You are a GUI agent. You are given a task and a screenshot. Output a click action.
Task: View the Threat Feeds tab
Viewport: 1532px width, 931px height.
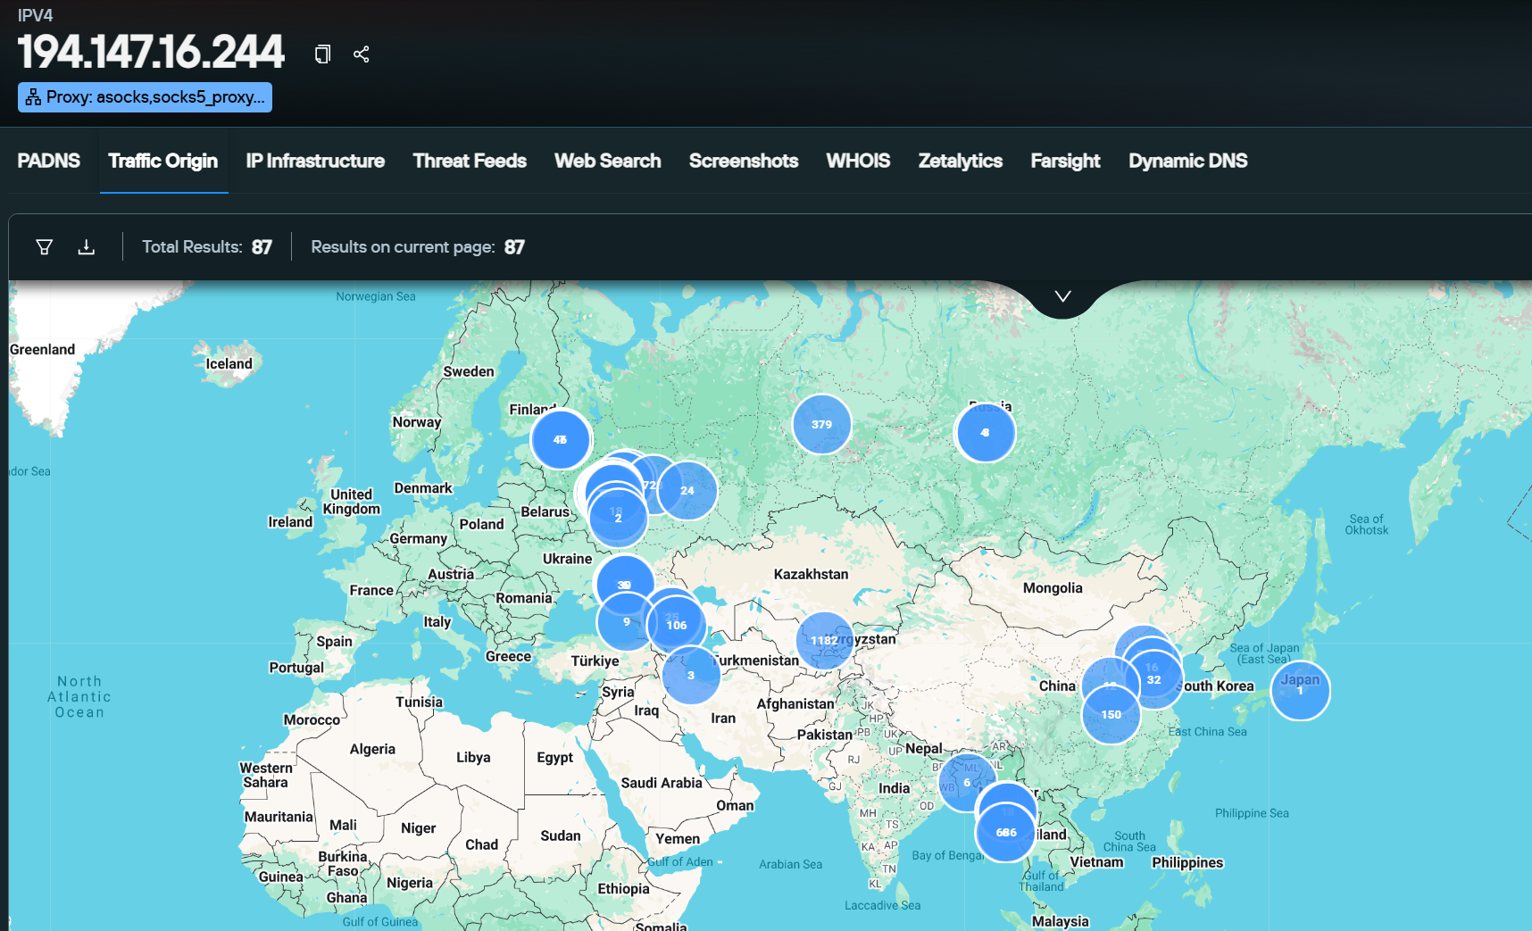point(470,161)
